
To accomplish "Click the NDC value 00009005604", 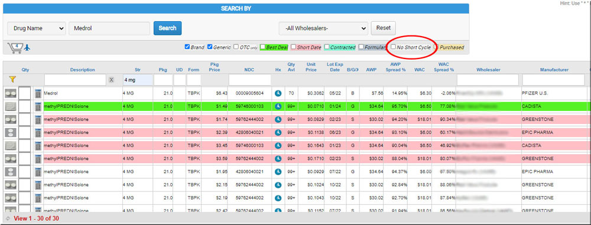I will (249, 93).
